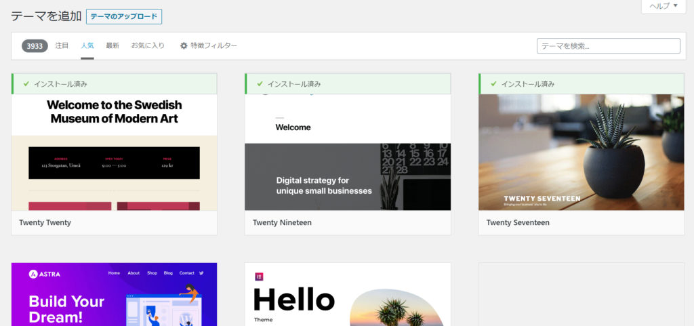Screen dimensions: 694x326
Task: Click the gear icon beside 特徴フィルター
Action: [x=184, y=45]
